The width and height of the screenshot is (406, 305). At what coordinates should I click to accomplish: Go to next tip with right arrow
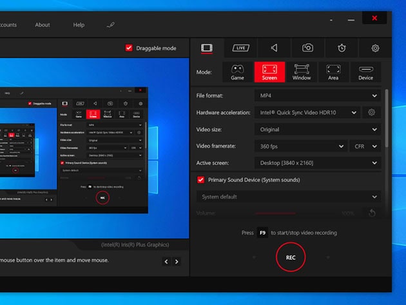177,262
